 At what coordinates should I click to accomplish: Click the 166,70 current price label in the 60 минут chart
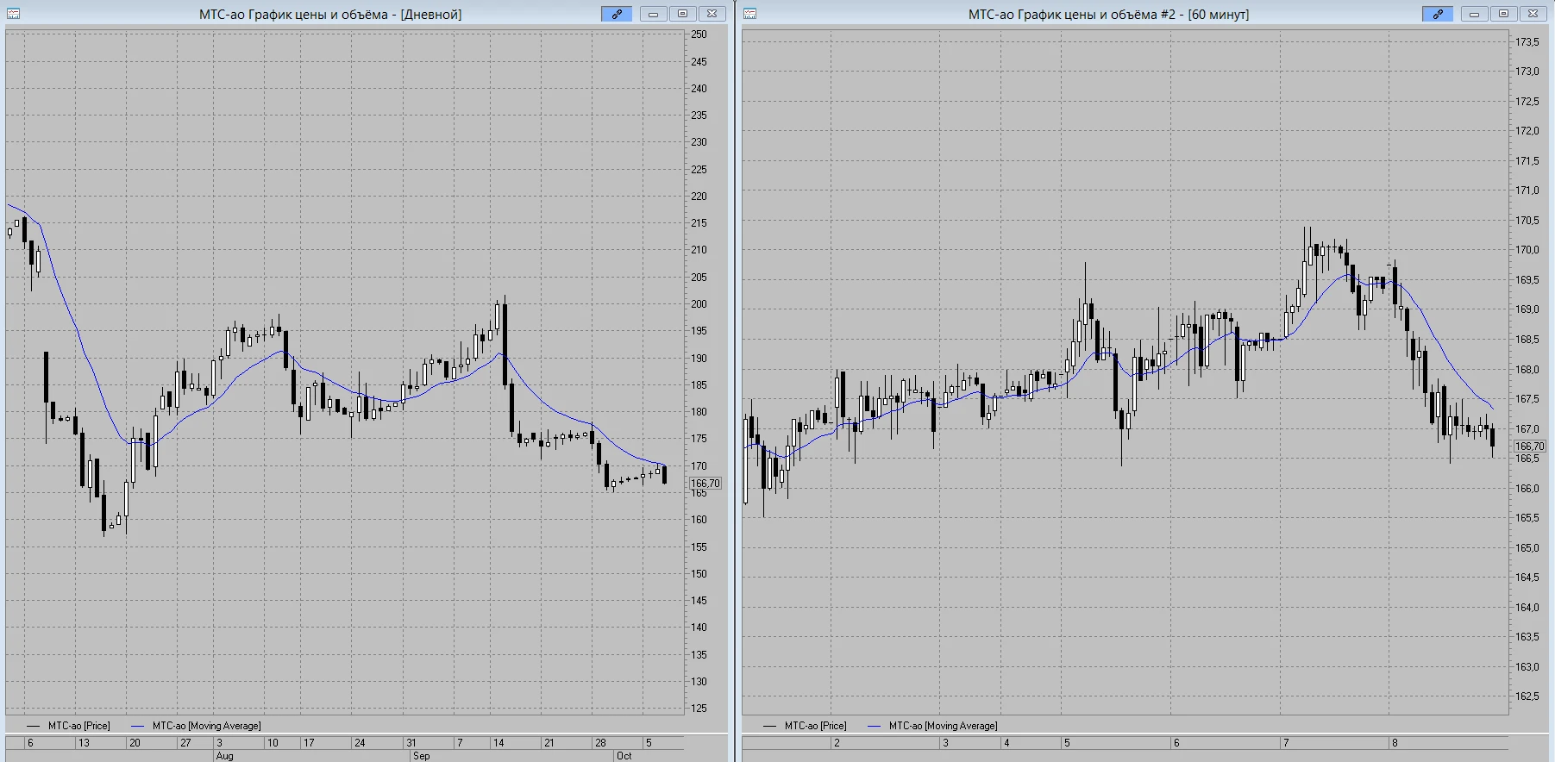click(x=1530, y=446)
